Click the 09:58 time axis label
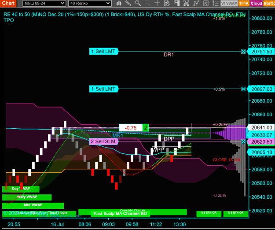The image size is (275, 230). [132, 224]
